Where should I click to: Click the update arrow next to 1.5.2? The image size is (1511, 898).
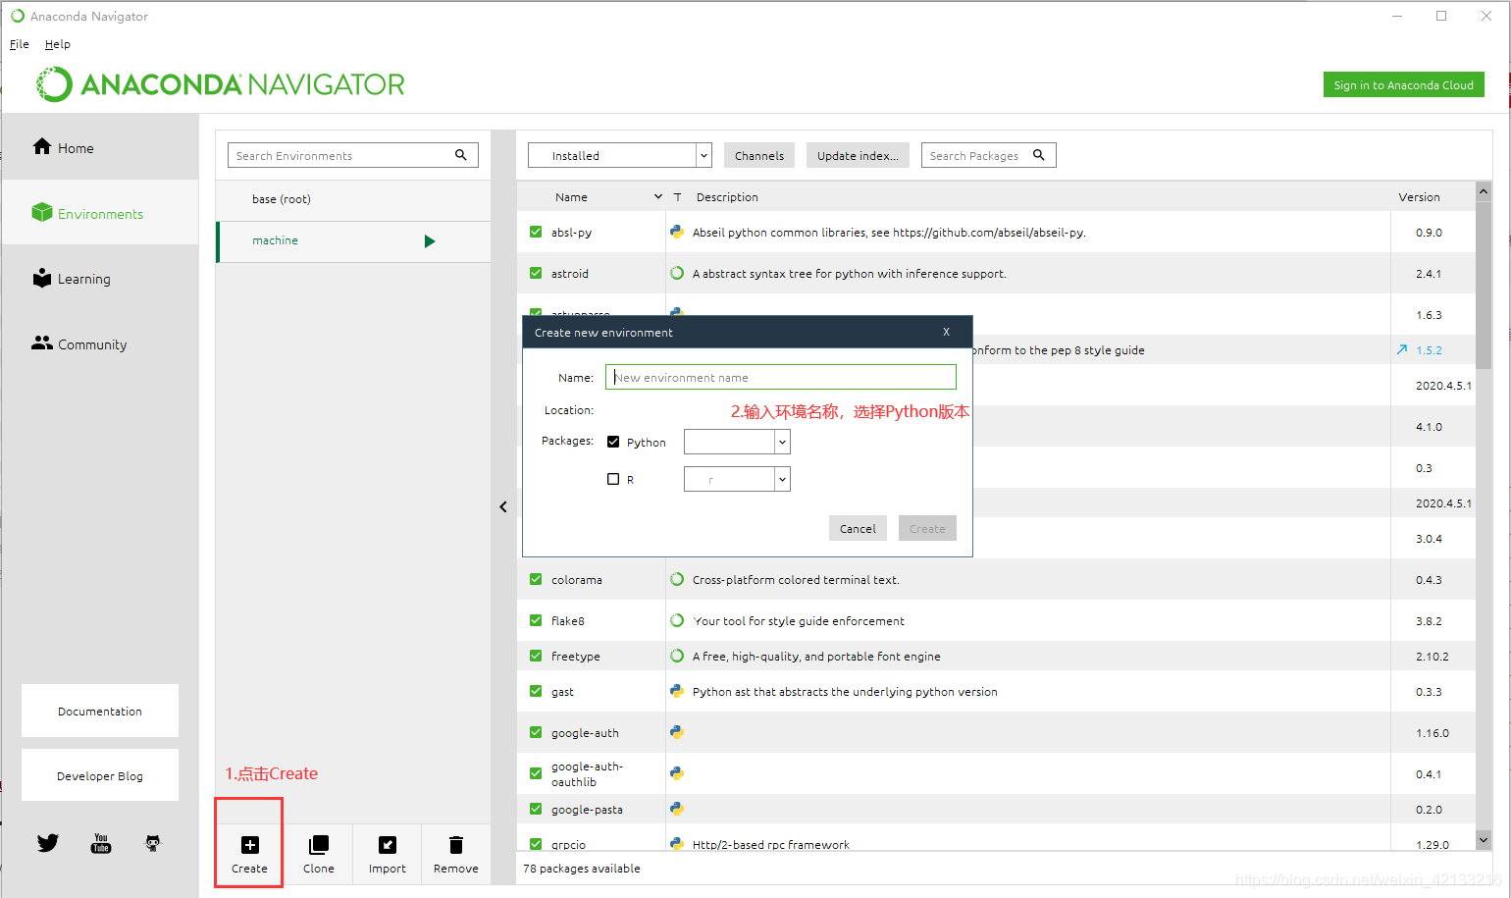1402,349
